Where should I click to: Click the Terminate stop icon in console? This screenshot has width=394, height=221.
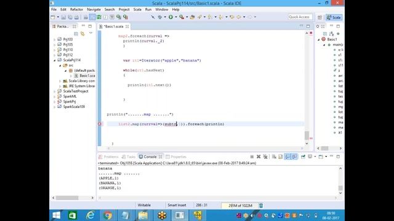[x=252, y=157]
